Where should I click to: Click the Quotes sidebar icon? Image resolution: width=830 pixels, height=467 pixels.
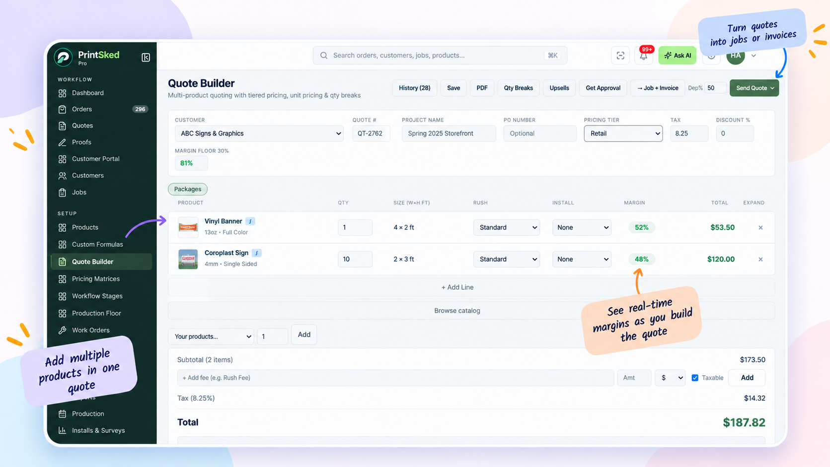62,126
